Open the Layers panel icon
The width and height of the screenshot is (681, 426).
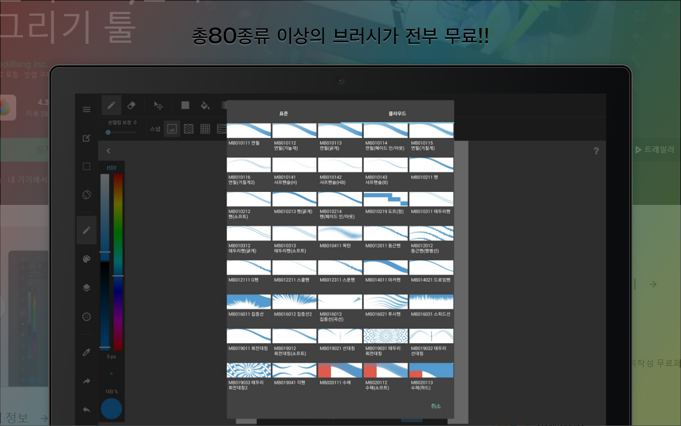(86, 288)
